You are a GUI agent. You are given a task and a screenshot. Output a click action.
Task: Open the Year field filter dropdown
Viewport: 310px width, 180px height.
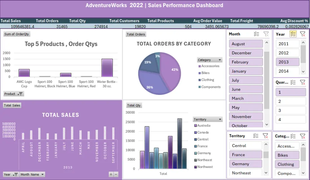coord(11,174)
